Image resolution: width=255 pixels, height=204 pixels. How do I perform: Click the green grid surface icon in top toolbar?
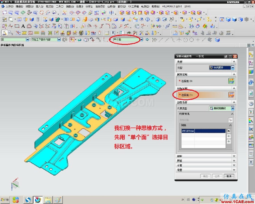(23, 12)
